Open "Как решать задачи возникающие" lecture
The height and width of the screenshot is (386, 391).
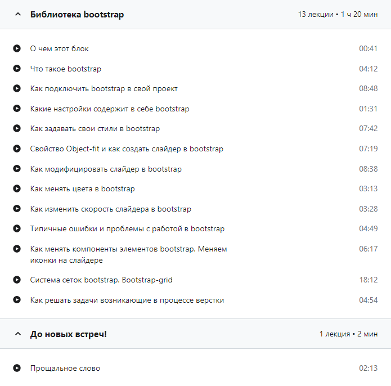coord(127,300)
